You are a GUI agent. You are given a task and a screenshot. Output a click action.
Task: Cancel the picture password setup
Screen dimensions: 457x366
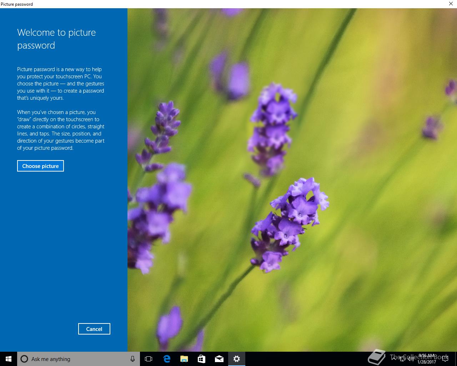click(94, 329)
